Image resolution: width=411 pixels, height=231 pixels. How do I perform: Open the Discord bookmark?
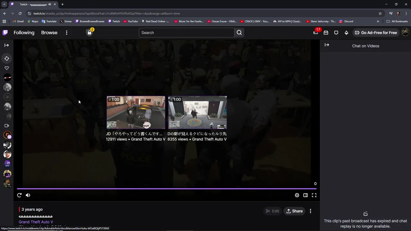(x=346, y=21)
